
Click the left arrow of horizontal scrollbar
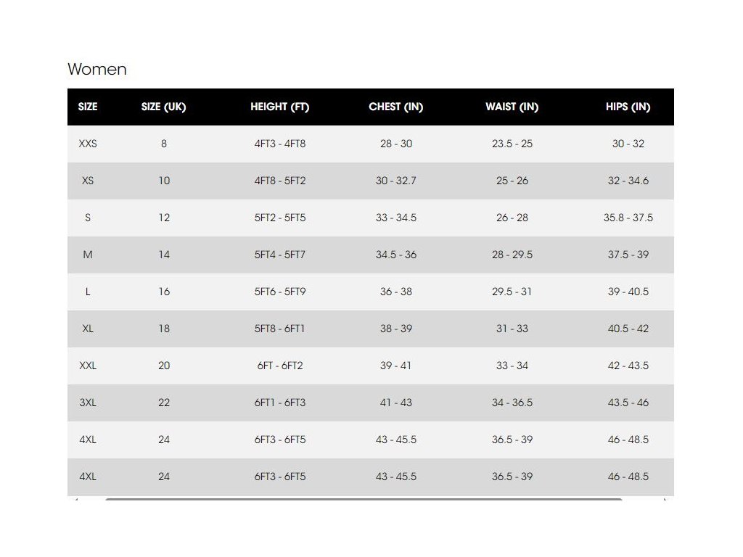[x=75, y=499]
